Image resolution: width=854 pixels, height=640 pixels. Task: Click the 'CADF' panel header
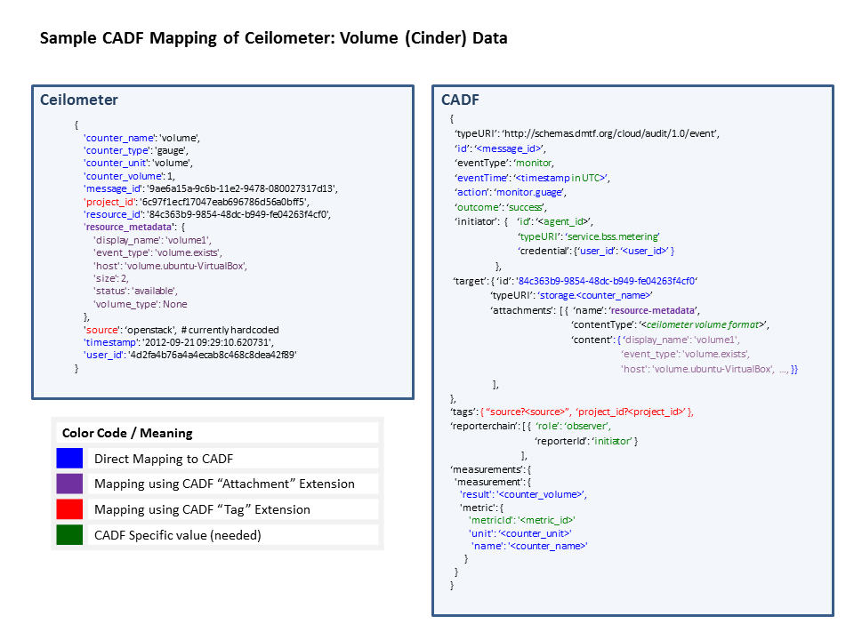point(460,100)
